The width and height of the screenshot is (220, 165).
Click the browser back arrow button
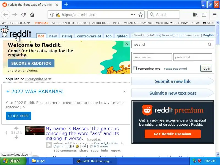5,15
